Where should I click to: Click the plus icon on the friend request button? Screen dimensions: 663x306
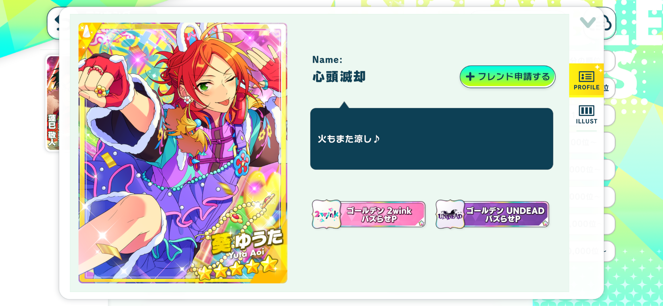point(470,77)
